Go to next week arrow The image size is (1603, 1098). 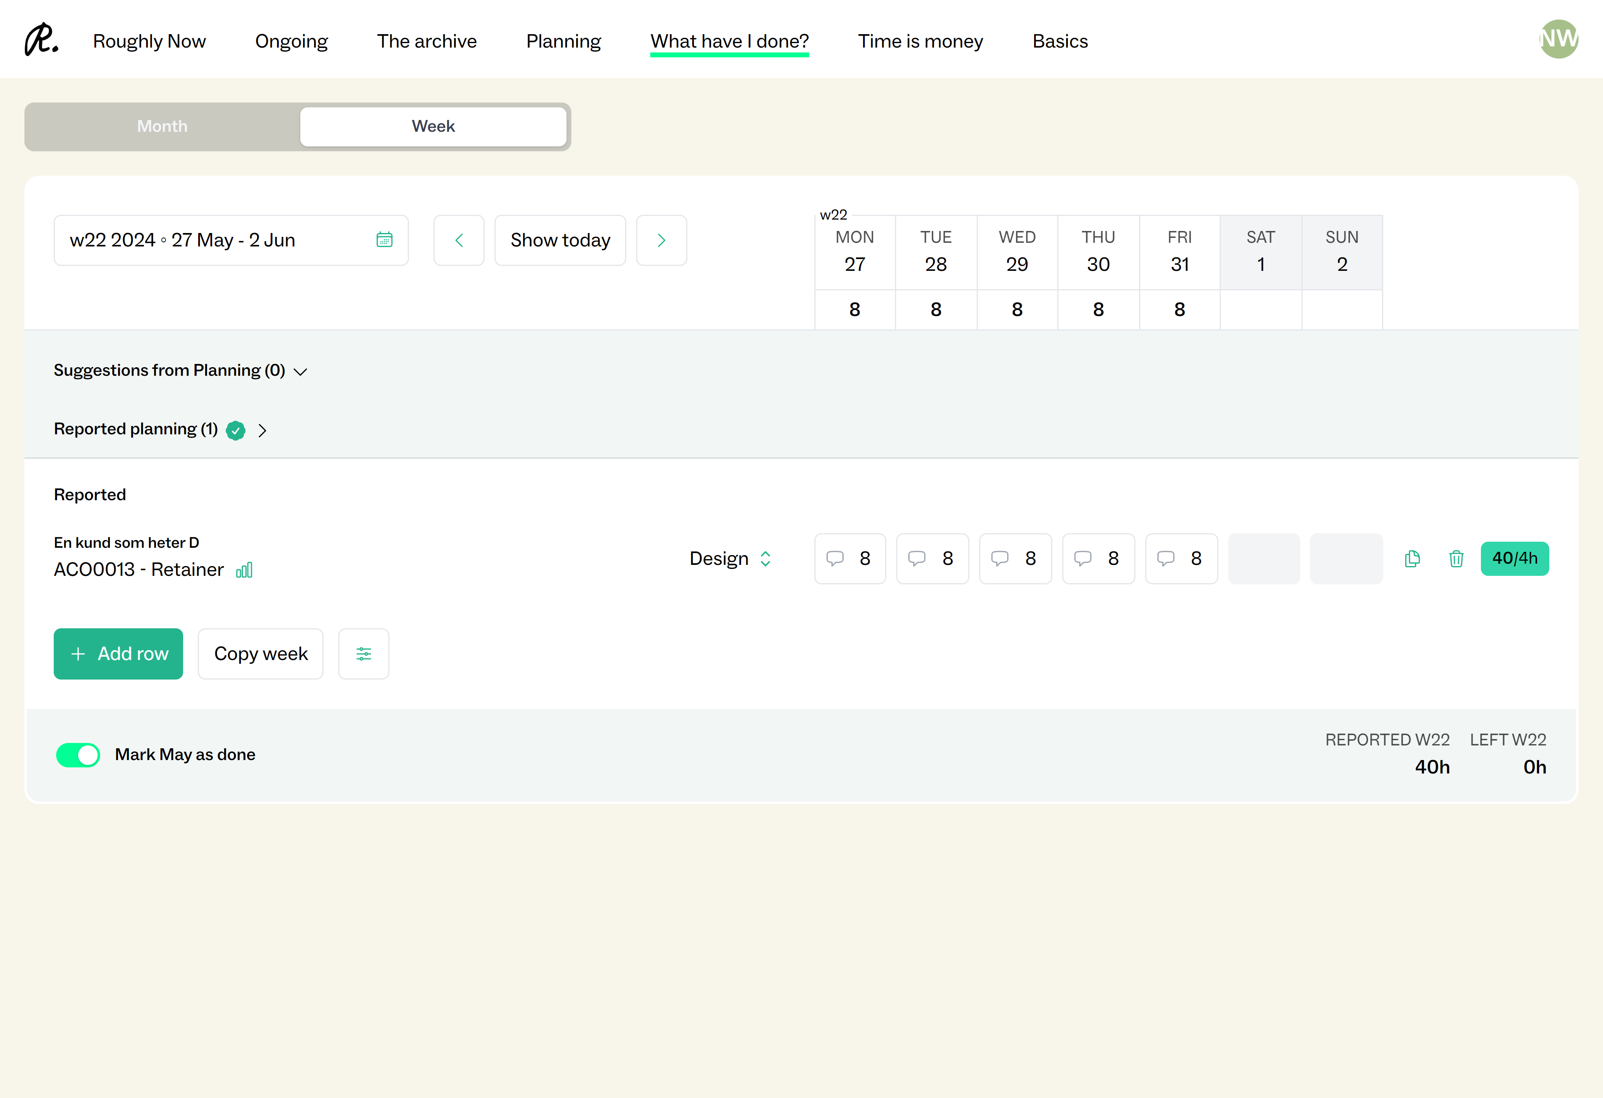(661, 240)
